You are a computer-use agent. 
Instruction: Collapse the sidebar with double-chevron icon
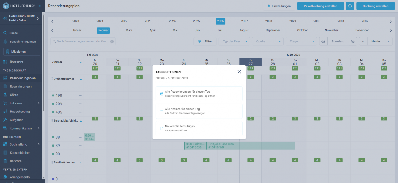click(40, 6)
